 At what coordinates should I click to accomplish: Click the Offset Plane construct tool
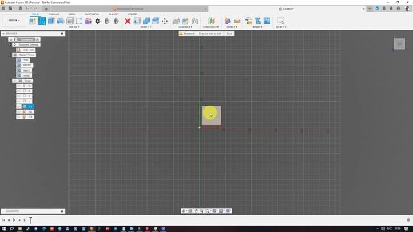tap(211, 21)
